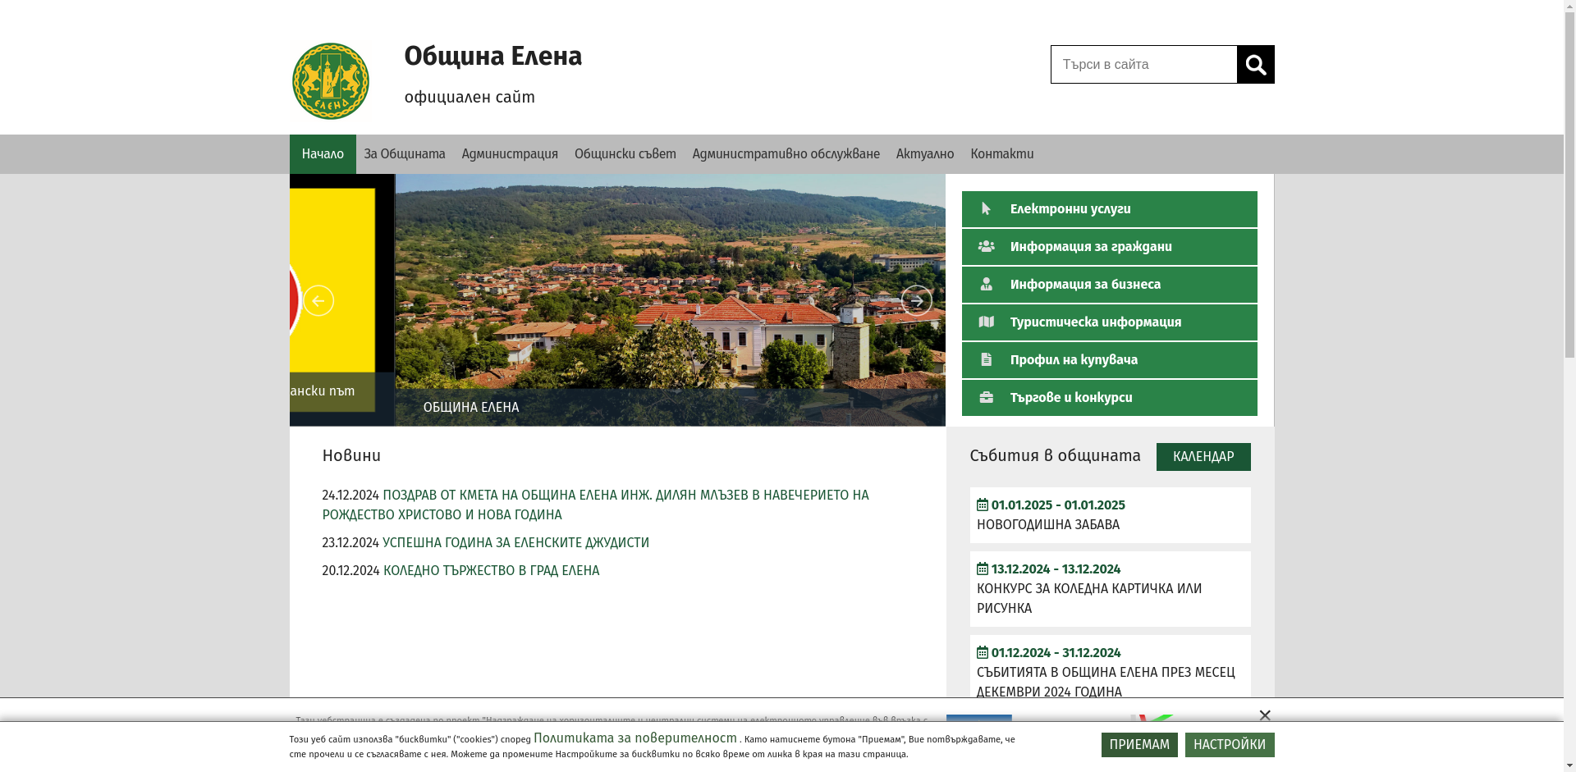Accept cookies with ПРИЕМАМ button

[x=1138, y=745]
